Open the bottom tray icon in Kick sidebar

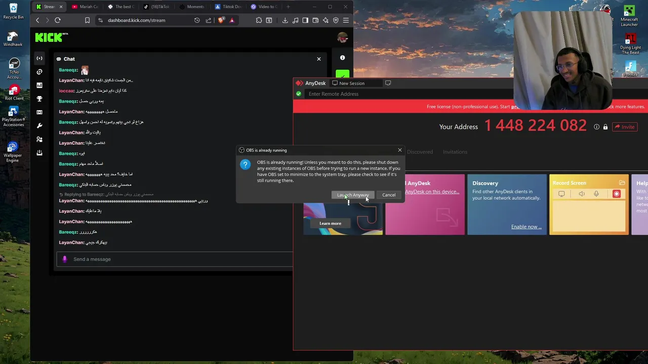point(39,153)
